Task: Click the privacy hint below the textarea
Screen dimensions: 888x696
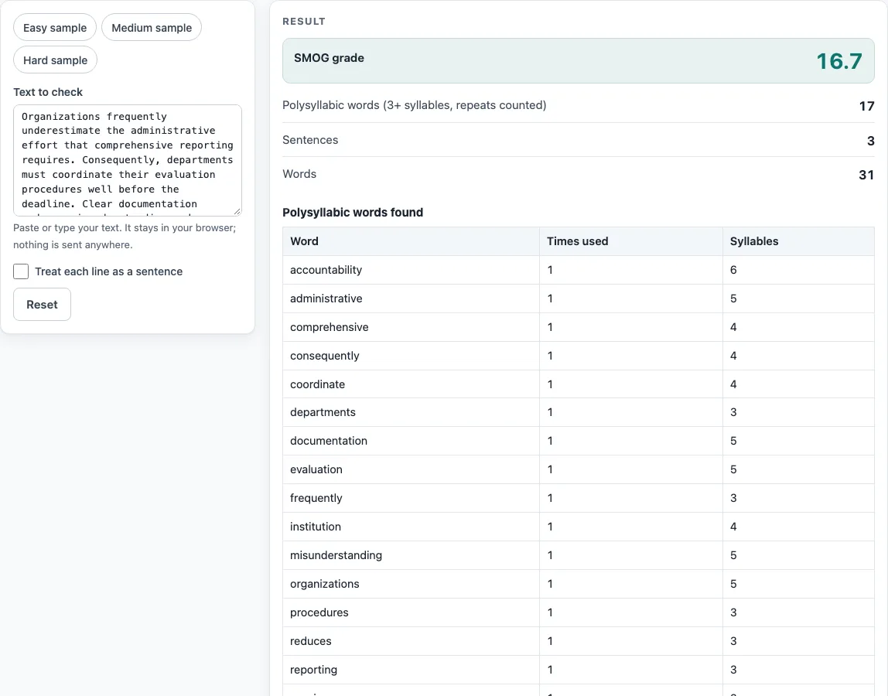Action: pos(125,236)
